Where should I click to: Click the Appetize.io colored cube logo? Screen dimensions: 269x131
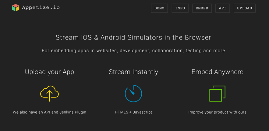point(16,8)
